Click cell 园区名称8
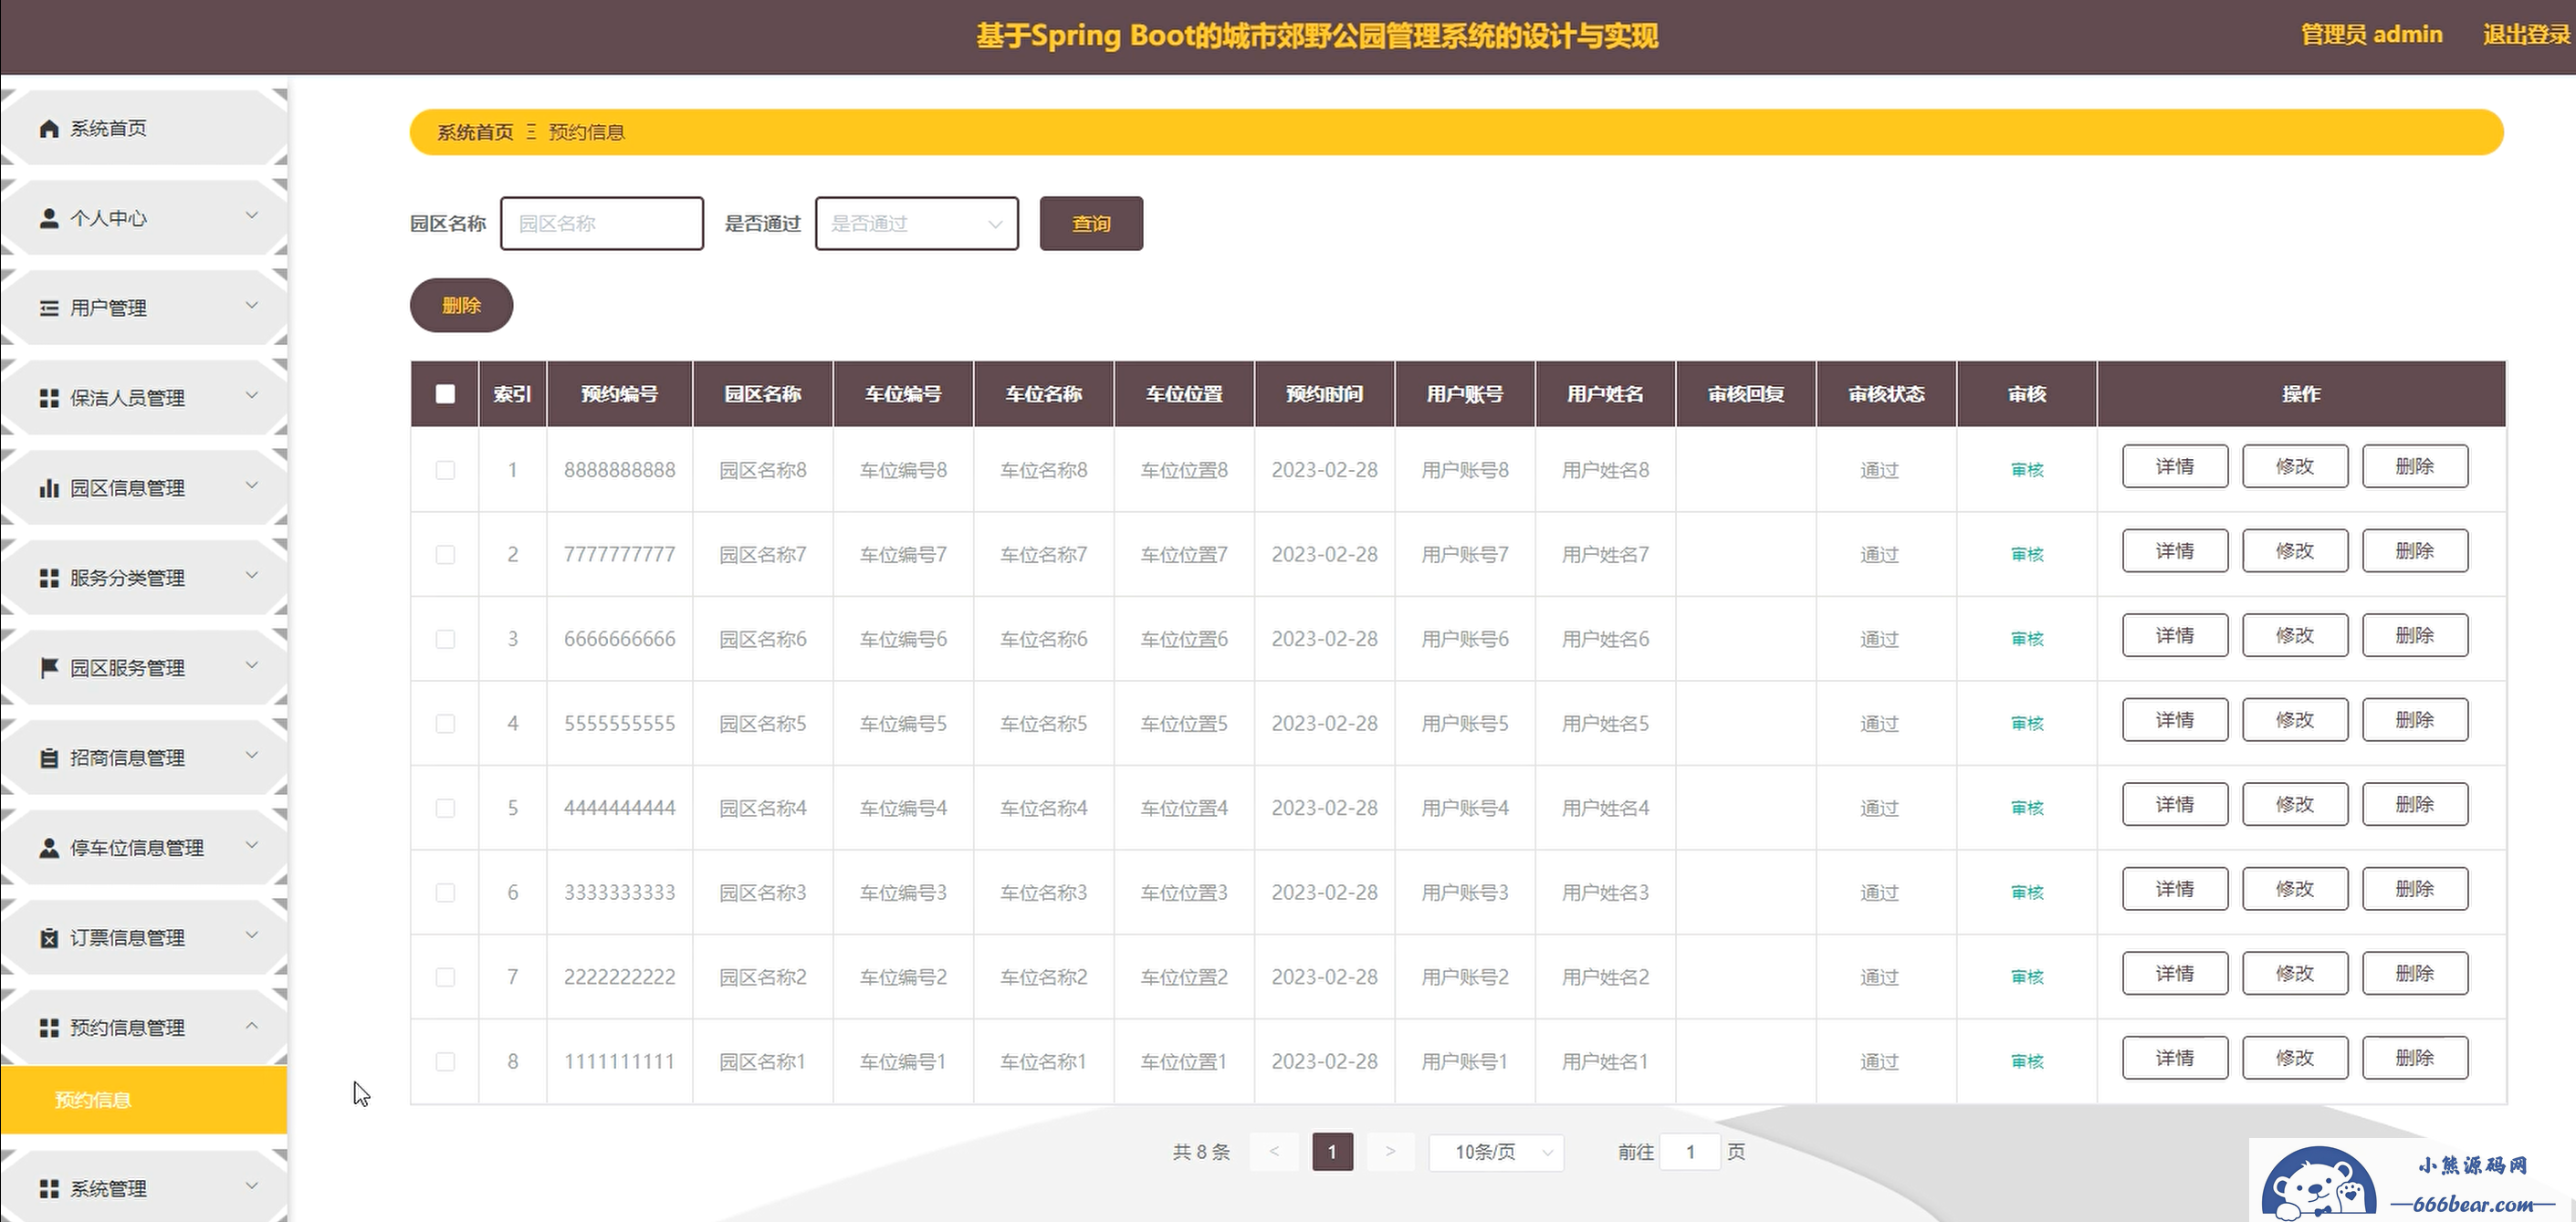 763,470
